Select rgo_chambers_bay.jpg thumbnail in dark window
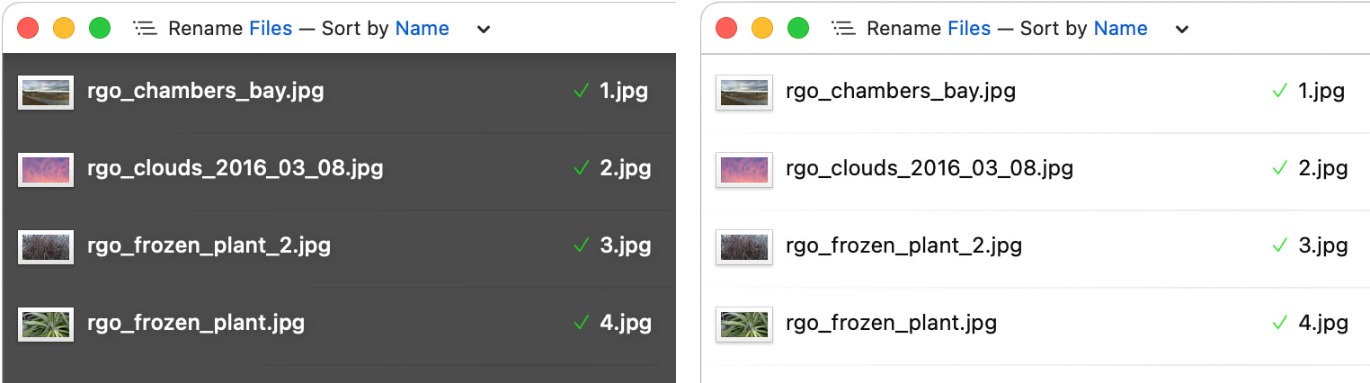1370x383 pixels. [46, 92]
